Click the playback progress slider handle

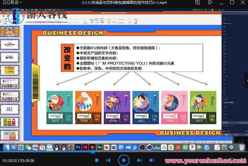coord(93,152)
